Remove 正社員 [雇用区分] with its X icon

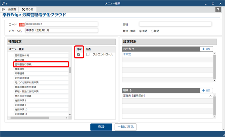210,96
